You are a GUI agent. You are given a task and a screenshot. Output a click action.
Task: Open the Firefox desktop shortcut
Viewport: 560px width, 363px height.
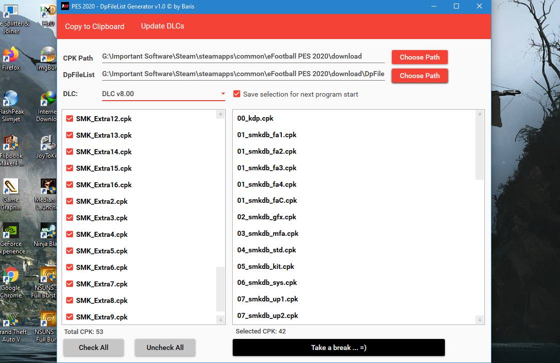[x=11, y=59]
